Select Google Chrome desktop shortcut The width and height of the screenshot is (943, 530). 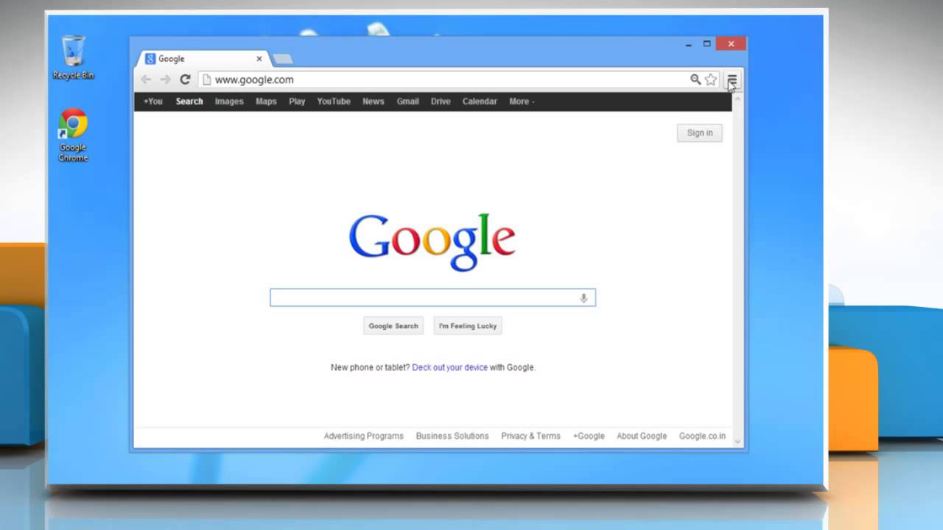73,135
